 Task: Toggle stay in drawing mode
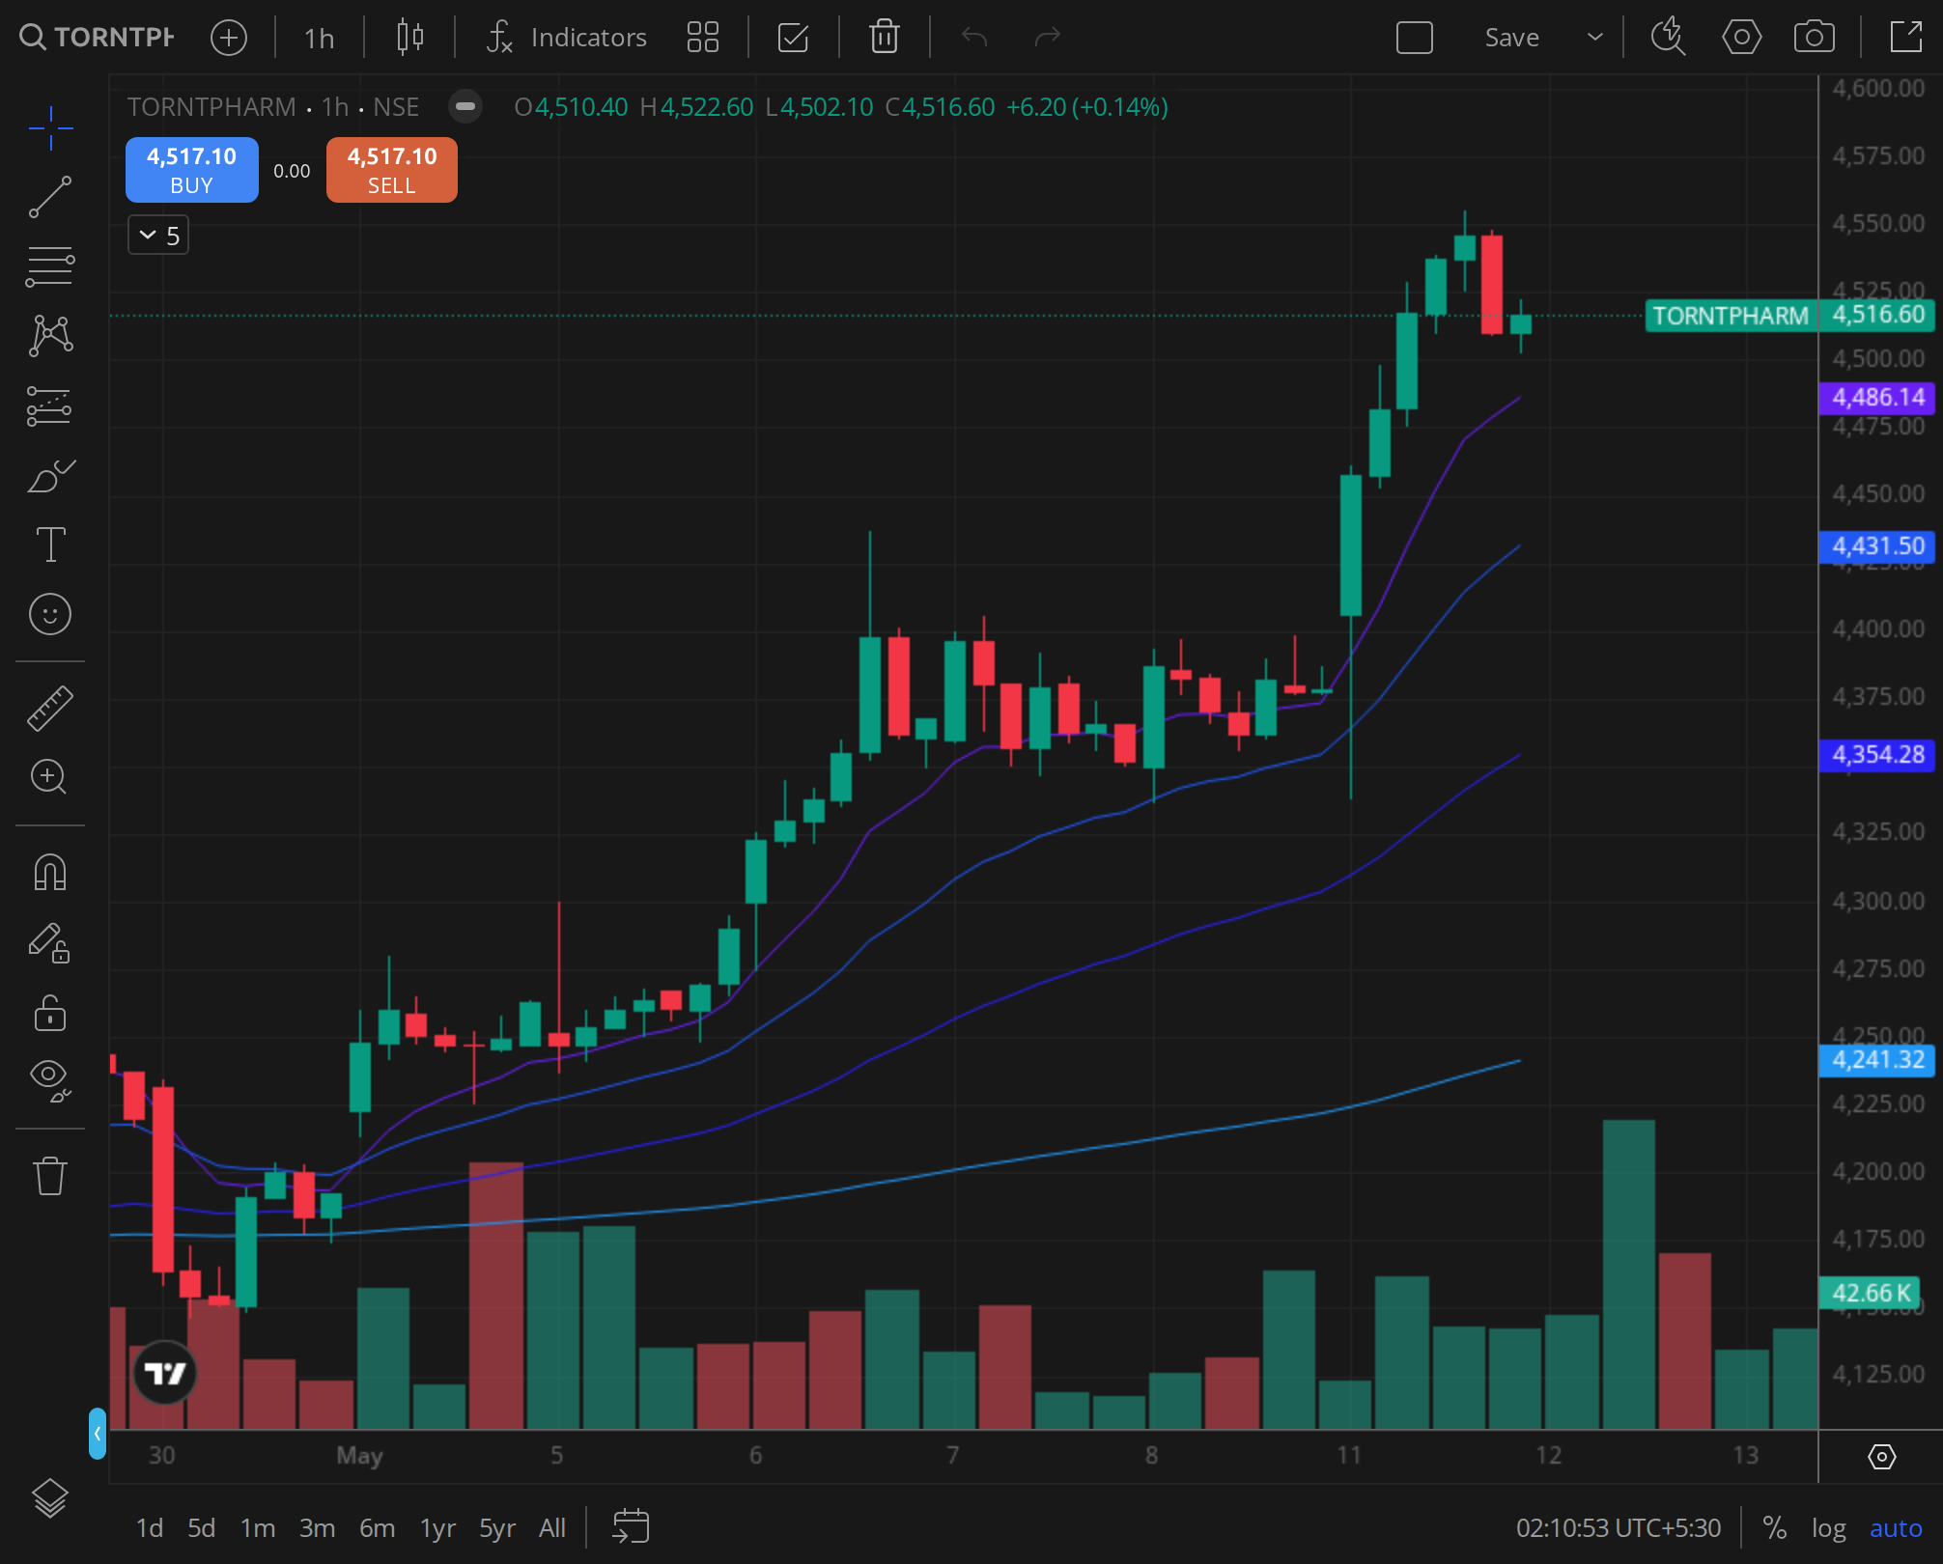point(50,942)
